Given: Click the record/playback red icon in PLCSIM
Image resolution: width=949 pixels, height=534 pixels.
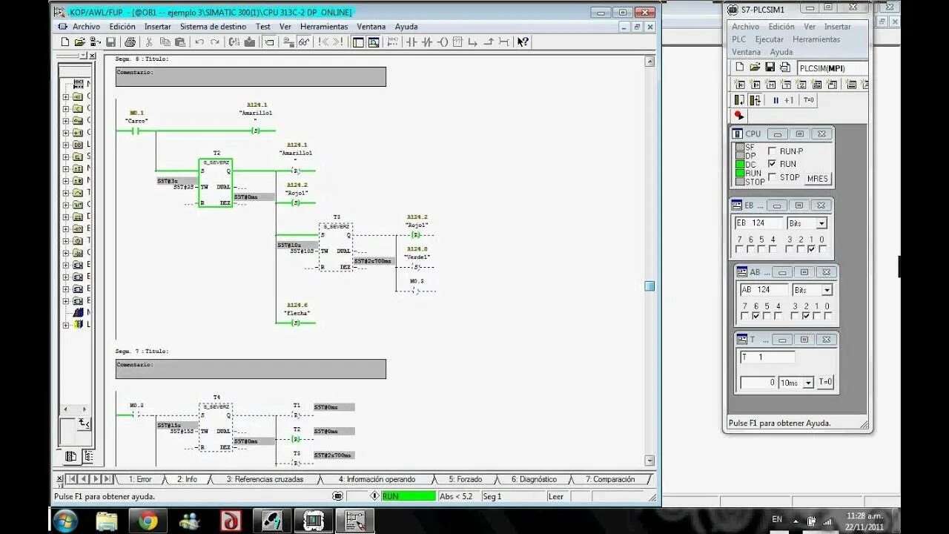Looking at the screenshot, I should (x=738, y=115).
